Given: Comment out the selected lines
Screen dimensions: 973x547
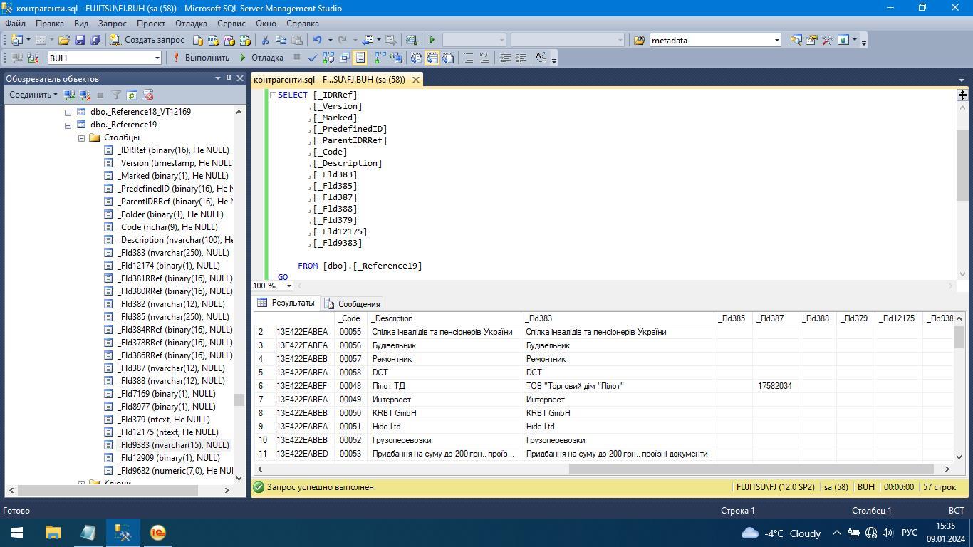Looking at the screenshot, I should coord(469,58).
